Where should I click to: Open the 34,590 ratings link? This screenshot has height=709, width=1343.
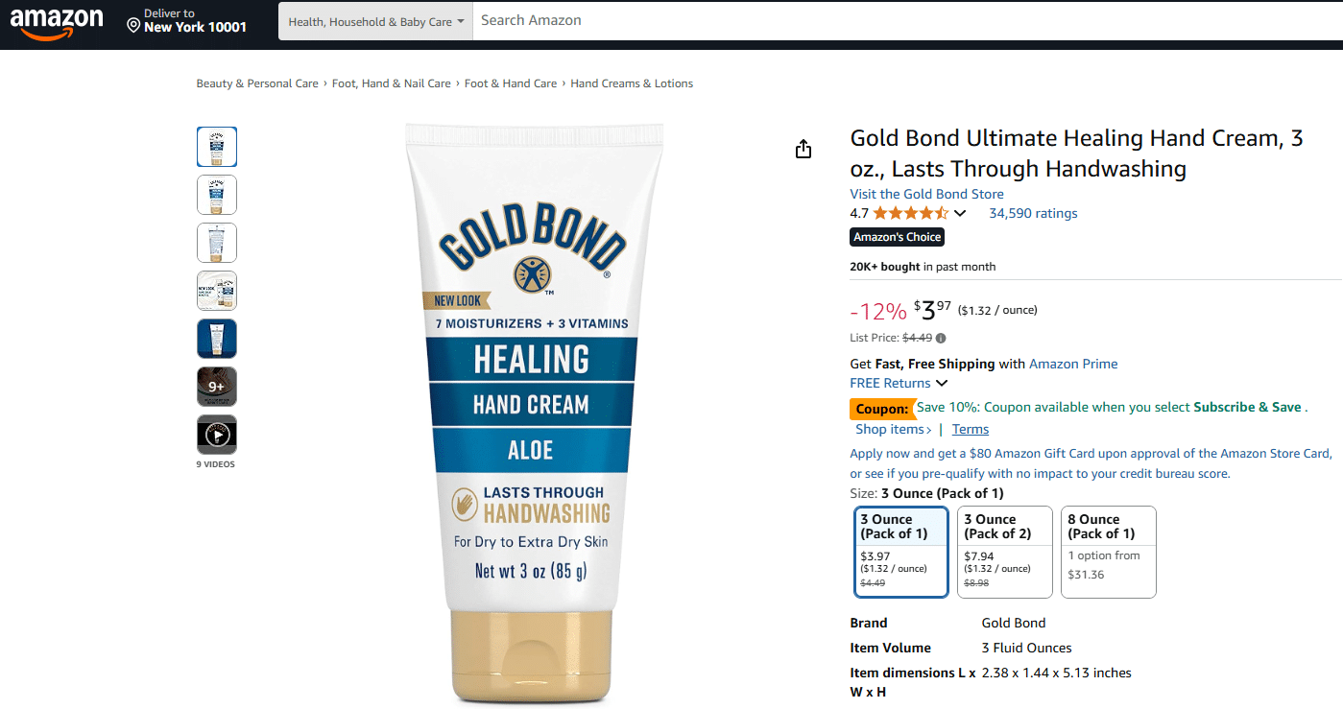(x=1033, y=213)
